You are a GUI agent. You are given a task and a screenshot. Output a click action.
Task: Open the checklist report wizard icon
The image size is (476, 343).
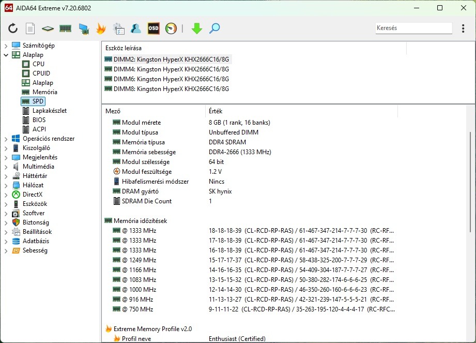119,28
